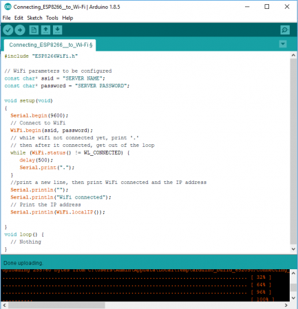This screenshot has width=298, height=309.
Task: Select the Connecting_ESP8266__to_Wi-Fi tab
Action: (x=50, y=45)
